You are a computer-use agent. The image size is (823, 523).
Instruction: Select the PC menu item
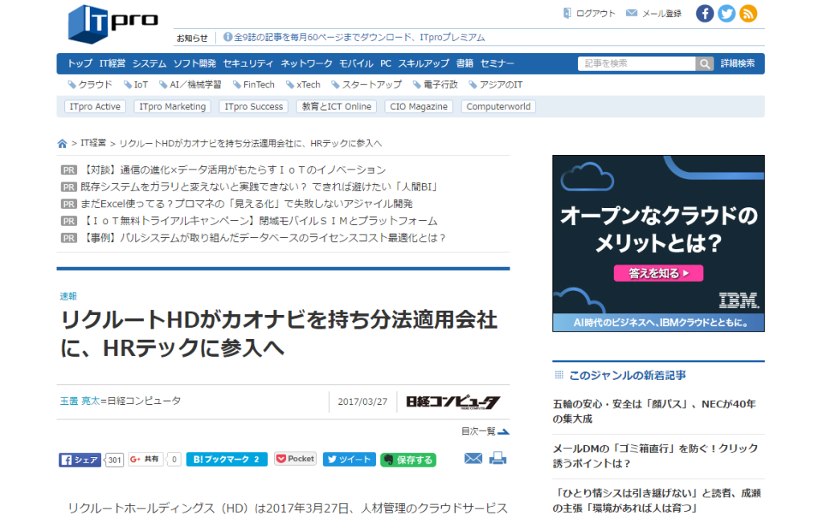coord(386,63)
